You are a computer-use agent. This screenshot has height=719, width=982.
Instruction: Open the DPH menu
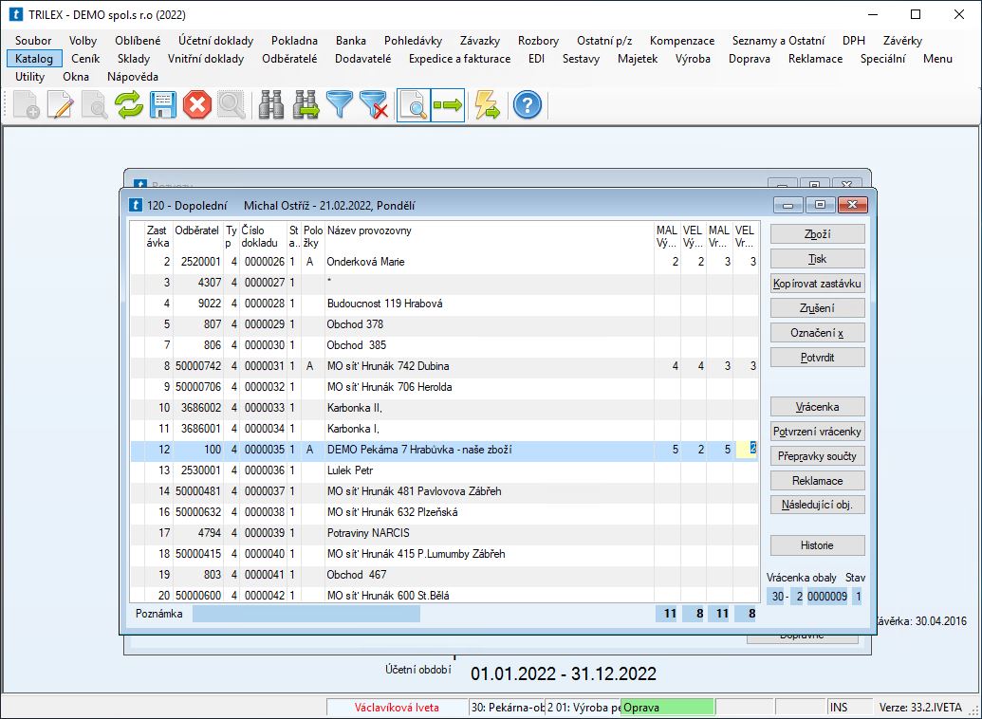[x=854, y=41]
